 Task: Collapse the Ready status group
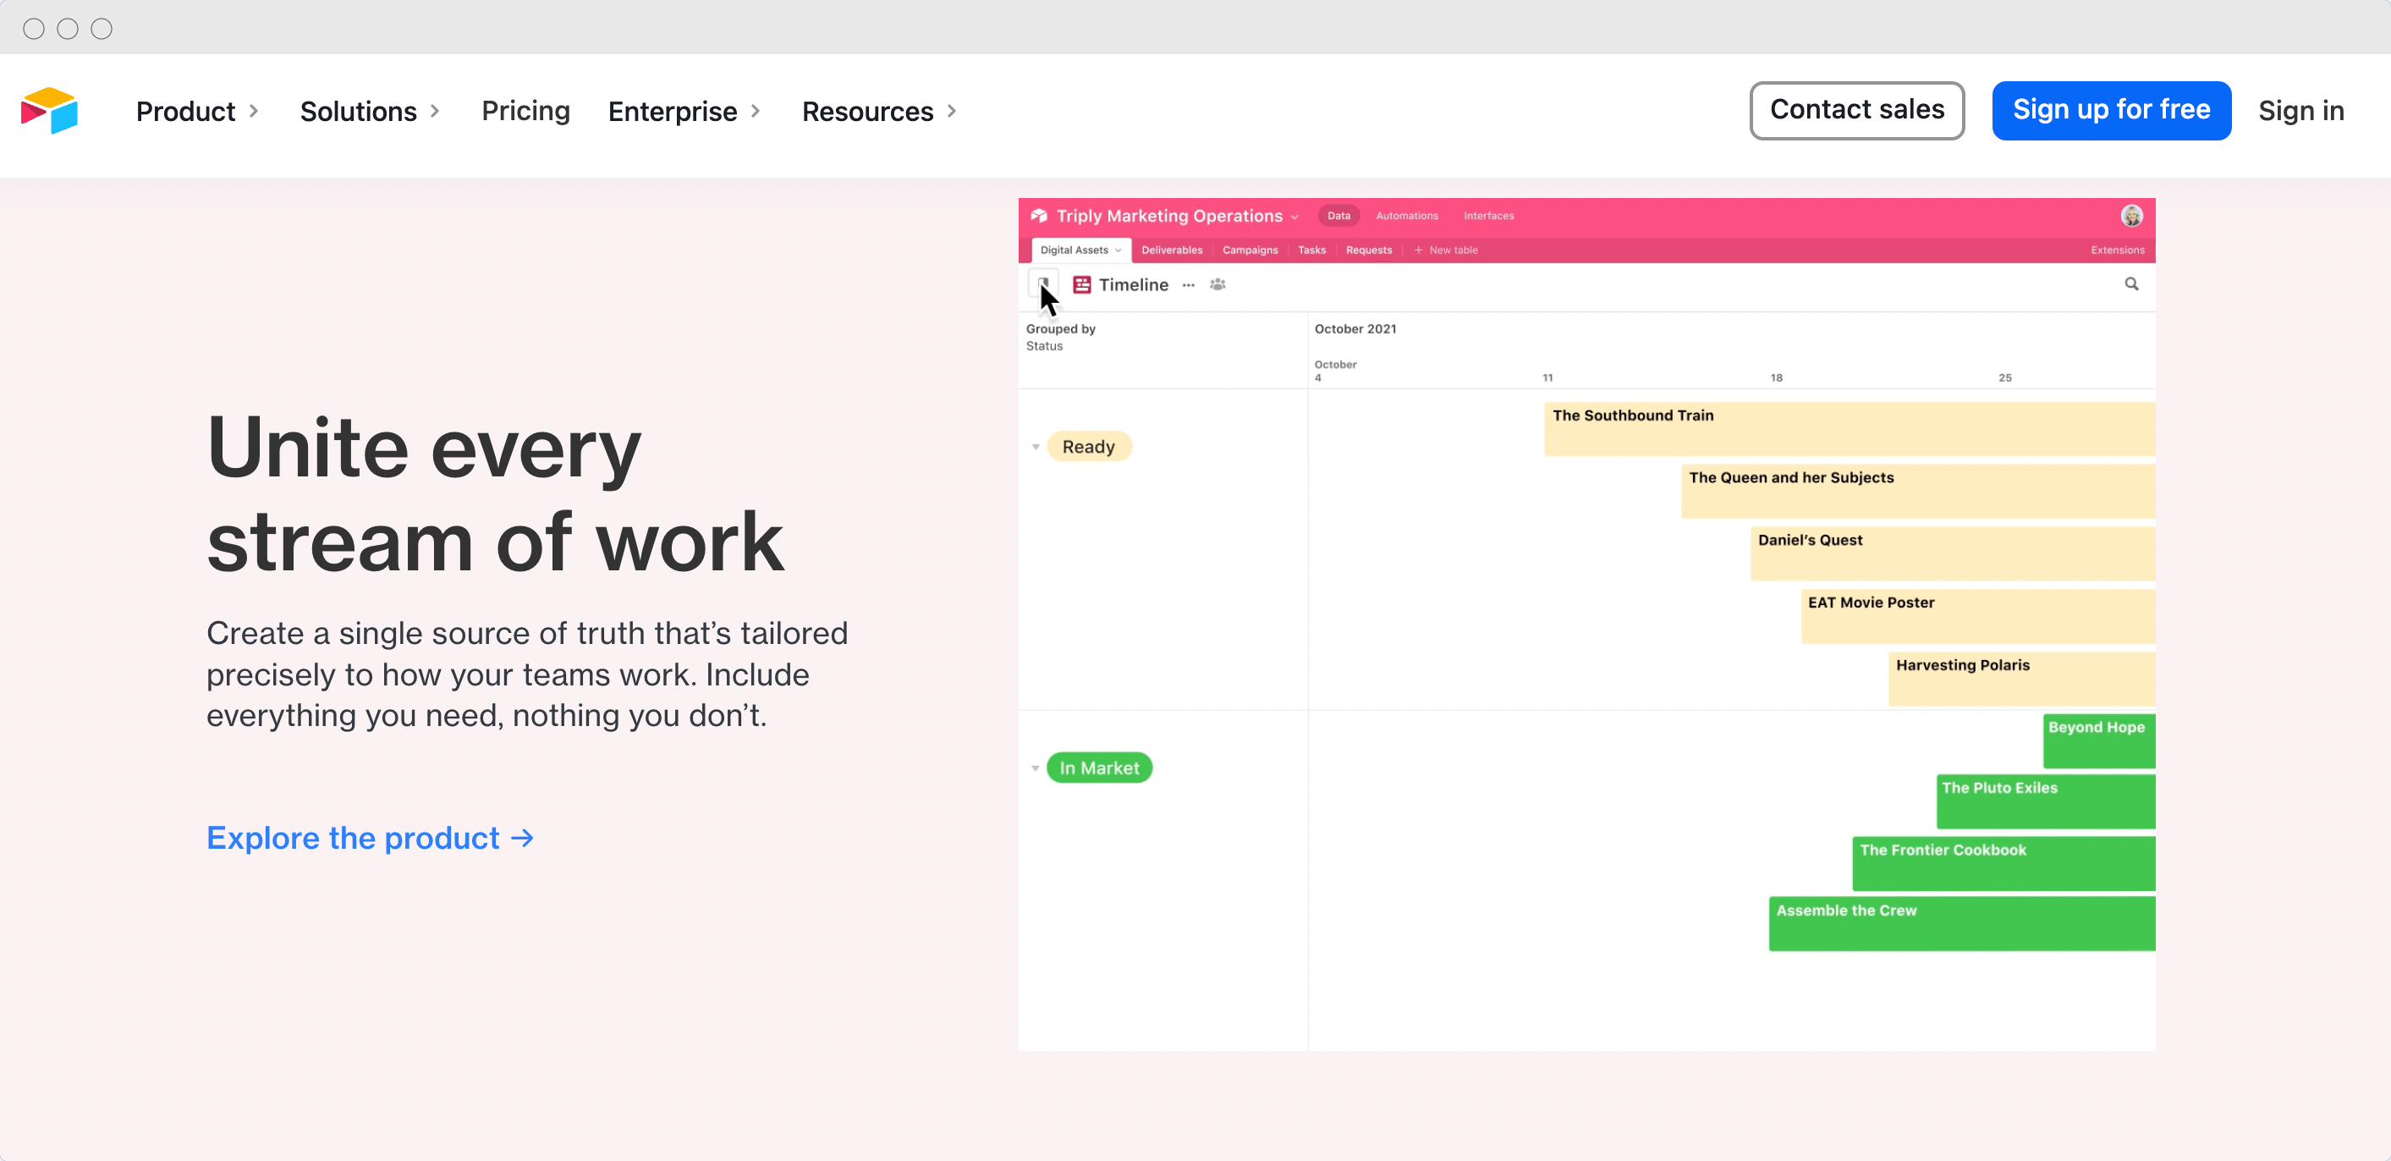click(1036, 447)
